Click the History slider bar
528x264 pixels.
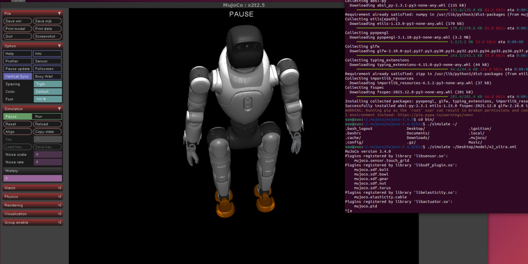(33, 178)
